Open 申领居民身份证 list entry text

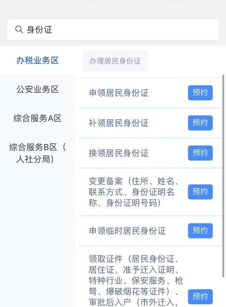[x=119, y=93]
